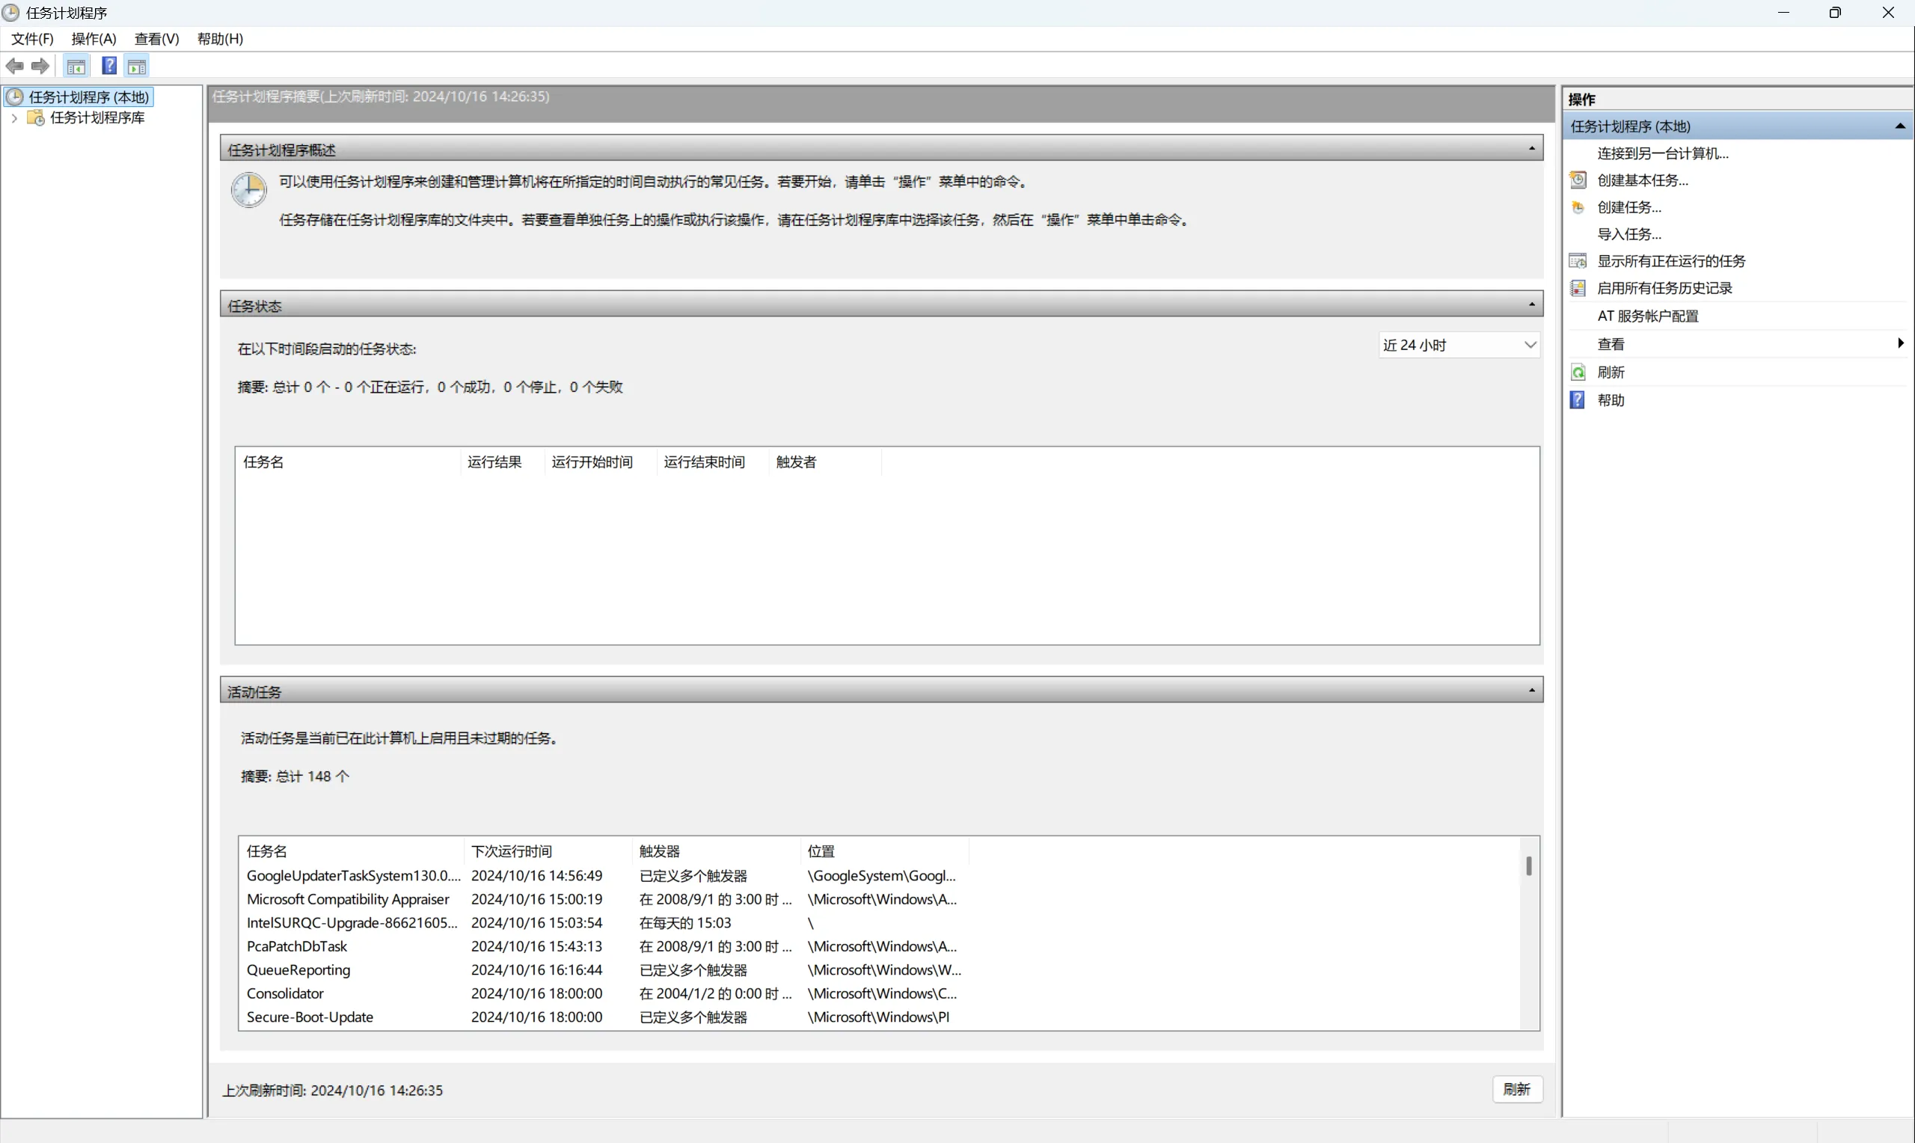
Task: Open the 查看(V) menu
Action: (156, 38)
